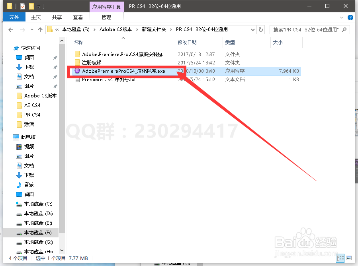Open 本地磁盘 (F:) drive
The height and width of the screenshot is (266, 358).
(x=38, y=233)
